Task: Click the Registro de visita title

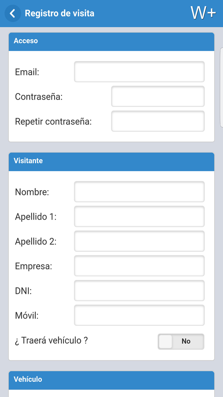Action: (x=60, y=13)
